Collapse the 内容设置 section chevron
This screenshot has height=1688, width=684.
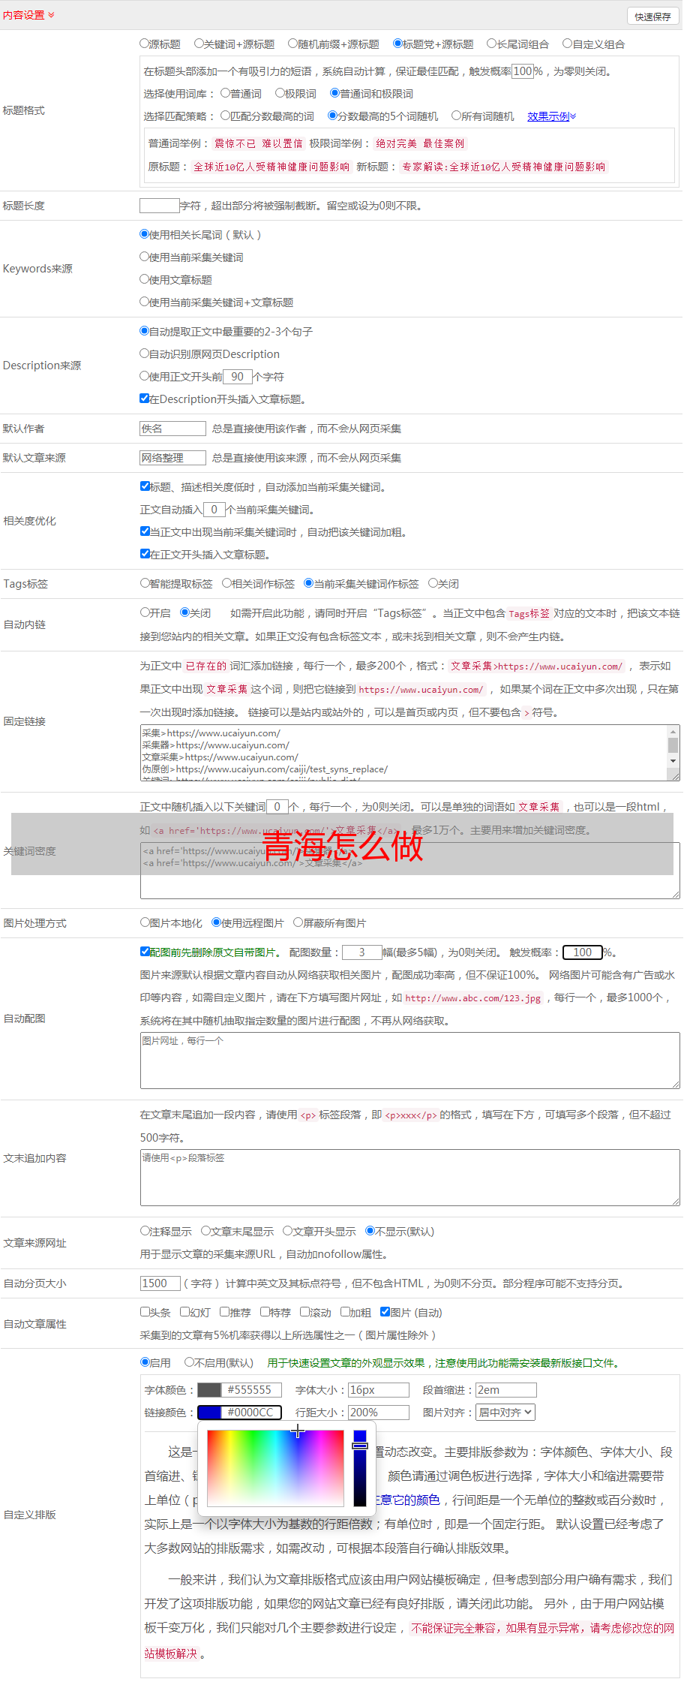51,15
